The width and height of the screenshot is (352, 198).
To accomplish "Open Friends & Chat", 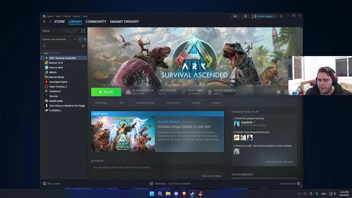I will [290, 184].
